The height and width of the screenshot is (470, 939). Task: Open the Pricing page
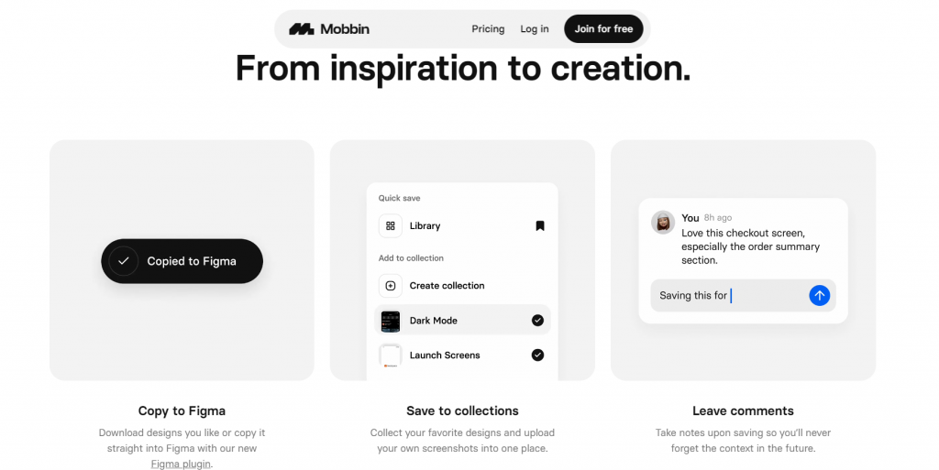tap(488, 28)
